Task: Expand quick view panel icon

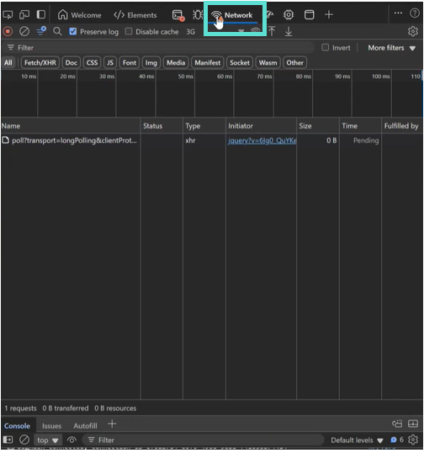Action: click(x=413, y=424)
